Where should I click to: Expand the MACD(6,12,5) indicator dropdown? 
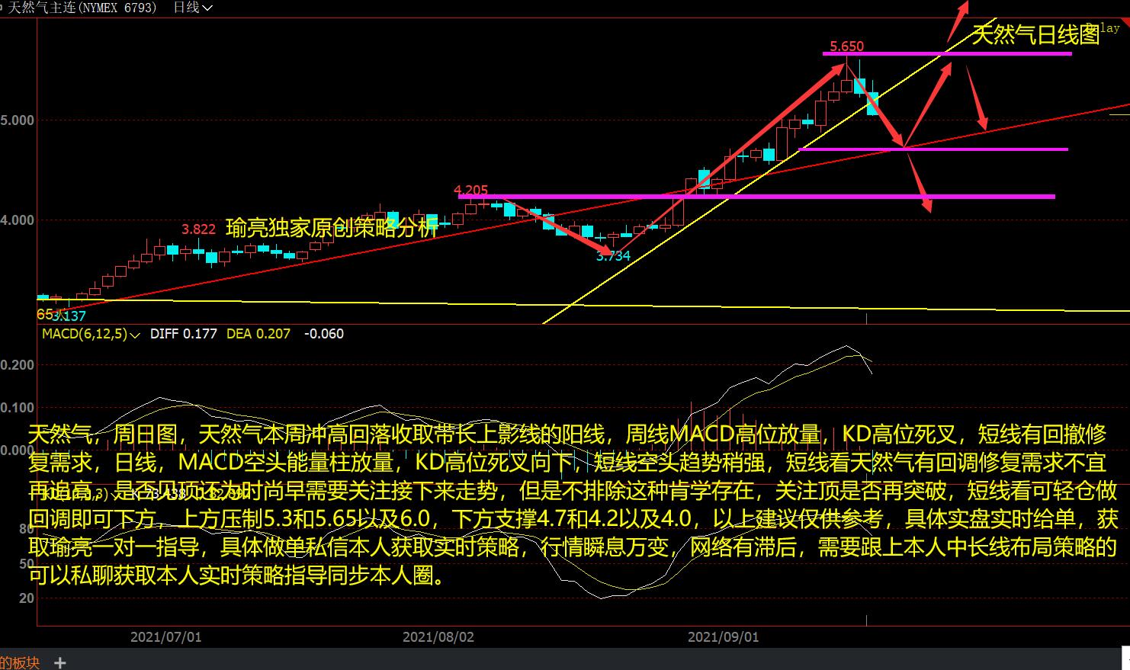tap(91, 334)
